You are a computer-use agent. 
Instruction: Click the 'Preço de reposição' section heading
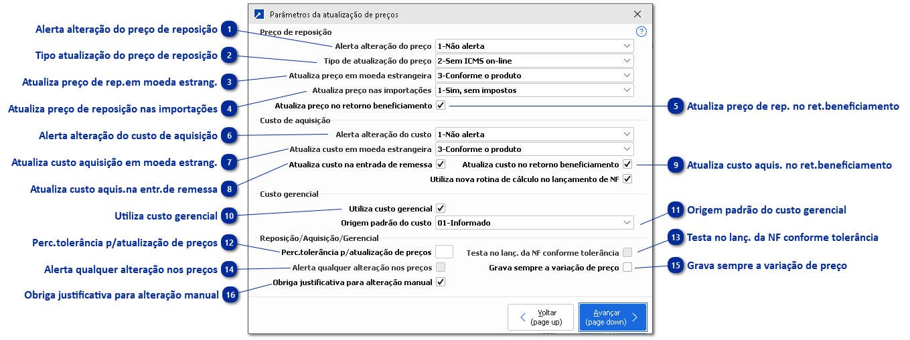pyautogui.click(x=295, y=31)
